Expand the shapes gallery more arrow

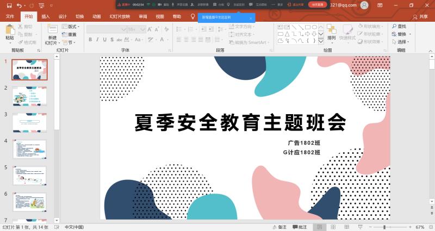[321, 41]
